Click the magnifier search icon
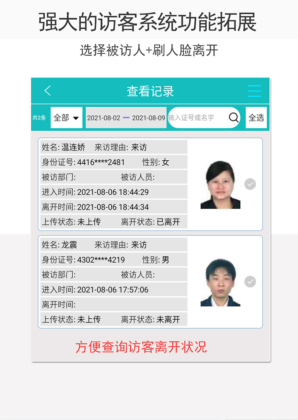Viewport: 298px width, 420px height. pyautogui.click(x=234, y=118)
